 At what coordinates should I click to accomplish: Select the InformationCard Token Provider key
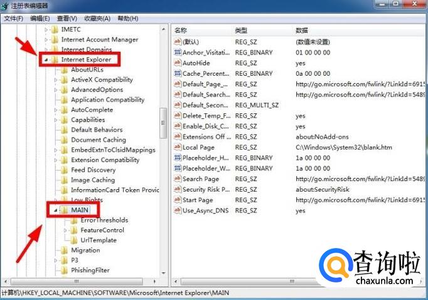click(115, 190)
